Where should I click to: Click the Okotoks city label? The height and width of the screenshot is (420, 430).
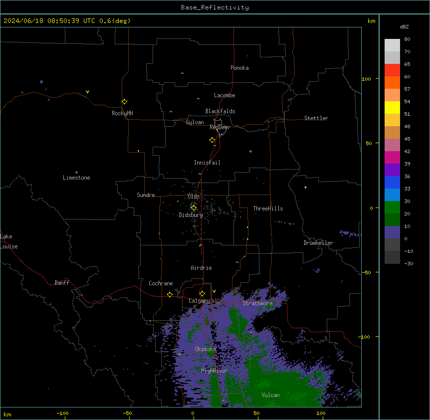pos(206,349)
